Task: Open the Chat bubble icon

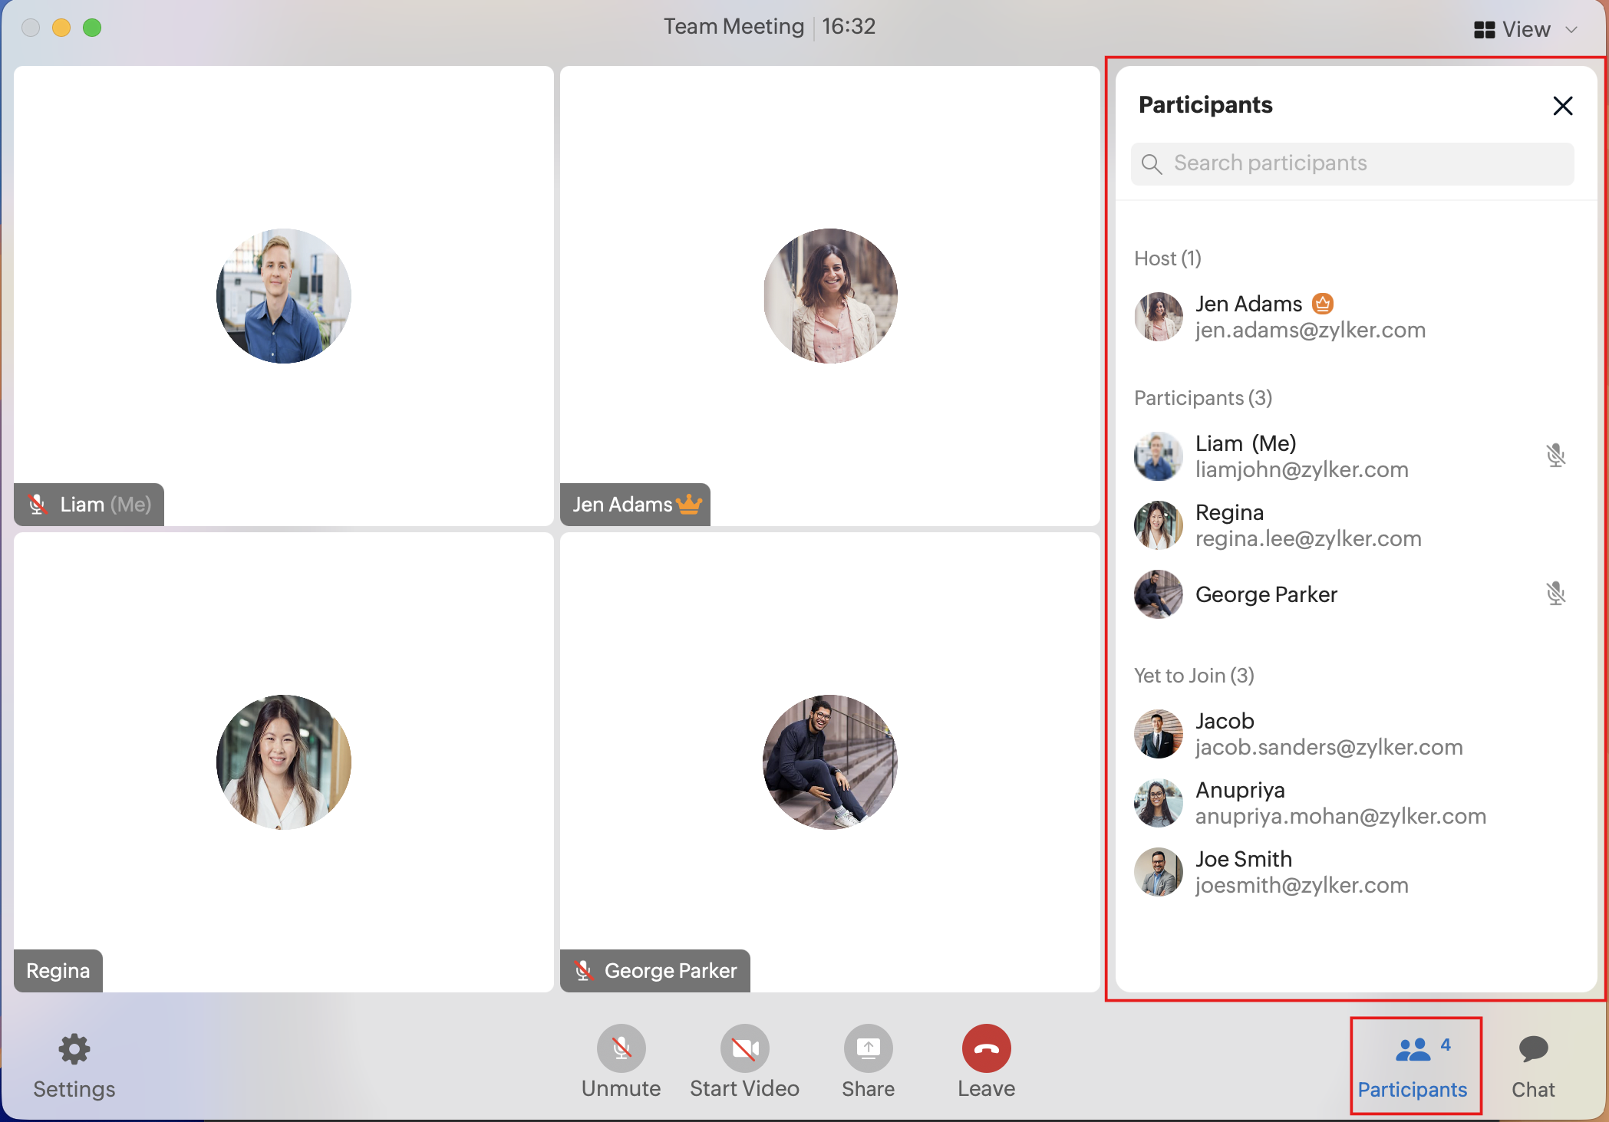Action: pos(1533,1049)
